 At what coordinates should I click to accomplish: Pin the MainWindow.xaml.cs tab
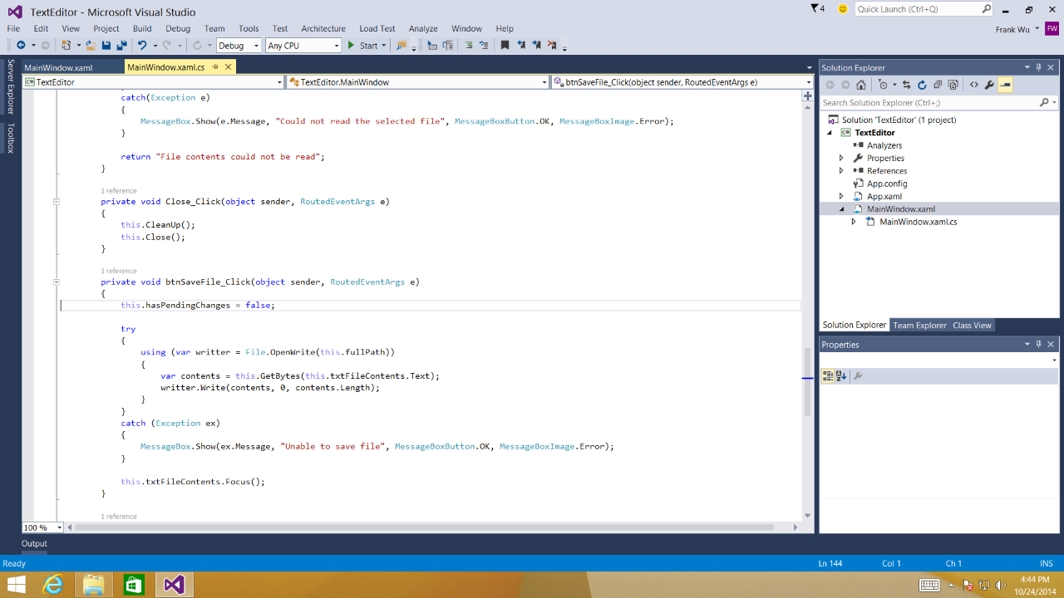tap(214, 67)
